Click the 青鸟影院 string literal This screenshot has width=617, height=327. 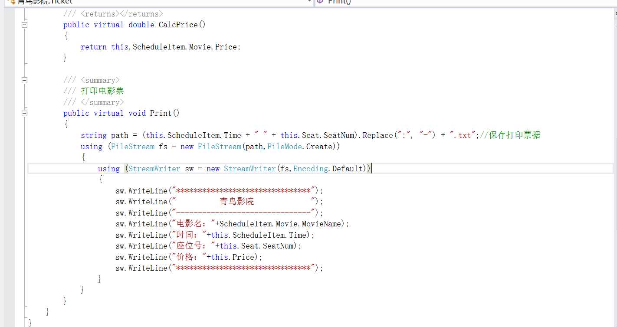(243, 202)
